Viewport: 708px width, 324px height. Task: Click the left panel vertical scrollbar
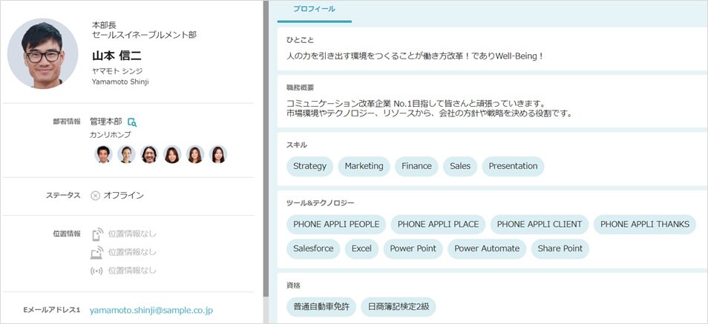tap(266, 149)
